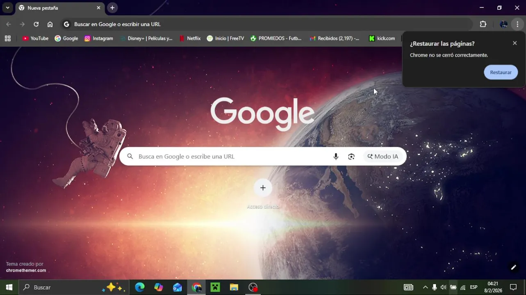Customize Chrome with the pencil icon
The height and width of the screenshot is (295, 526).
(513, 267)
